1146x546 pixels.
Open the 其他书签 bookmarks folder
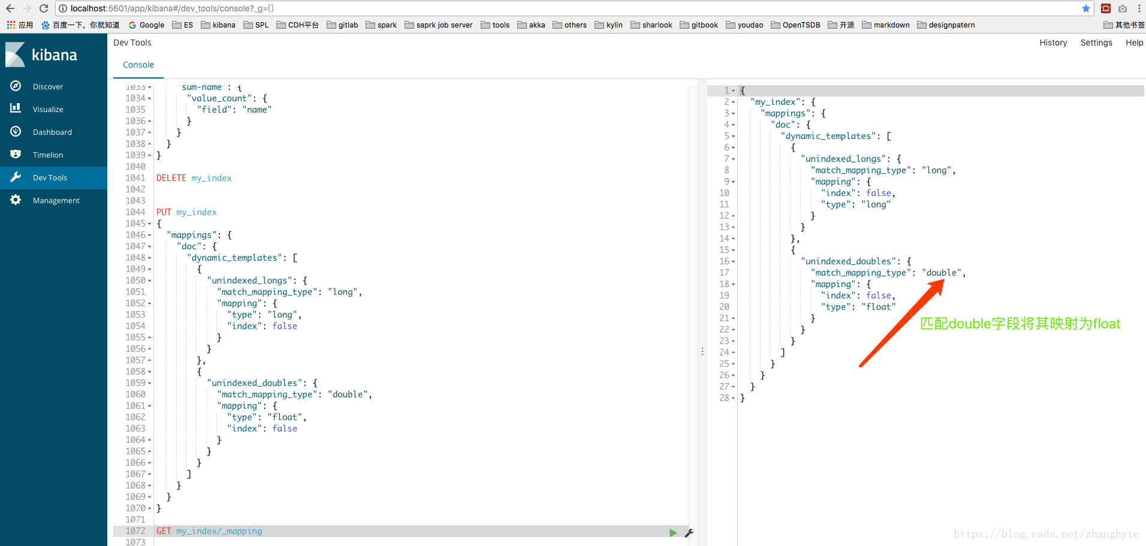point(1124,25)
